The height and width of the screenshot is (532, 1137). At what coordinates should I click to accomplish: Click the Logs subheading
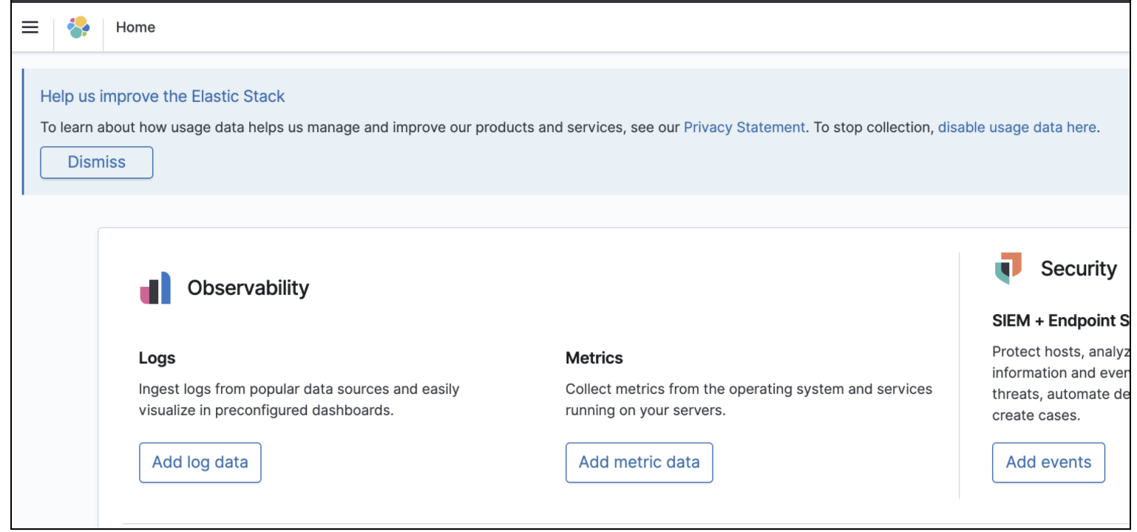click(157, 358)
